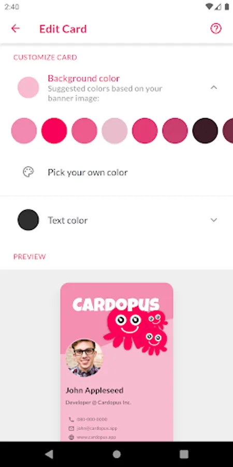Click the email envelope icon on the card preview
This screenshot has width=233, height=467.
(71, 428)
